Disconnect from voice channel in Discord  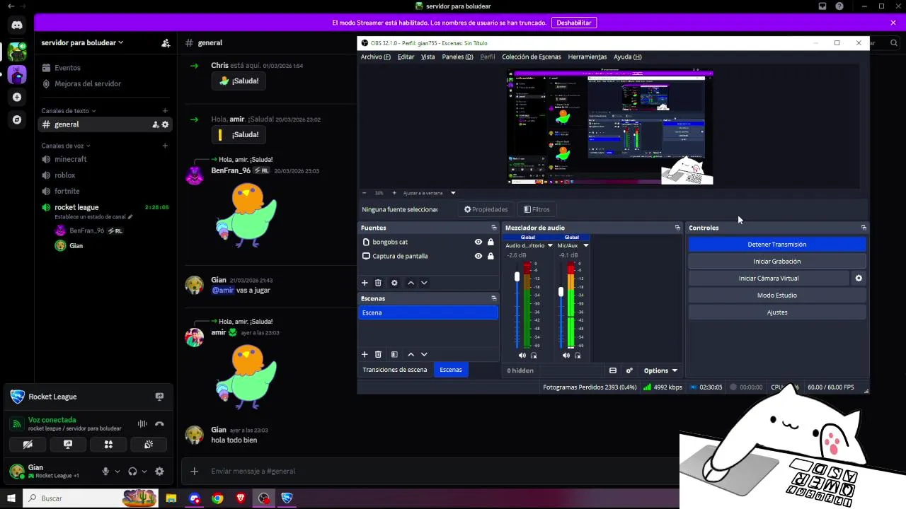click(159, 423)
